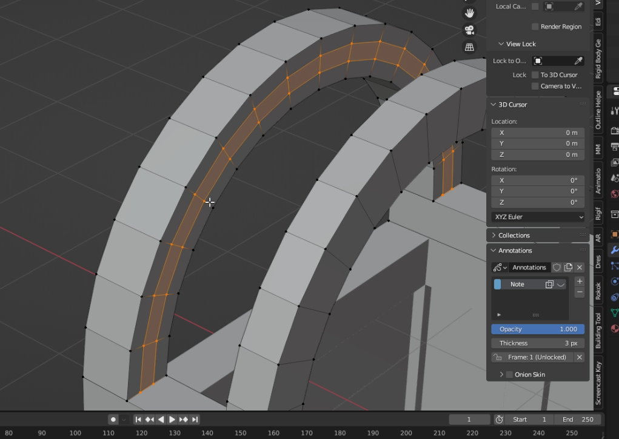Open the Particles properties tab
Viewport: 619px width, 439px height.
coord(615,266)
